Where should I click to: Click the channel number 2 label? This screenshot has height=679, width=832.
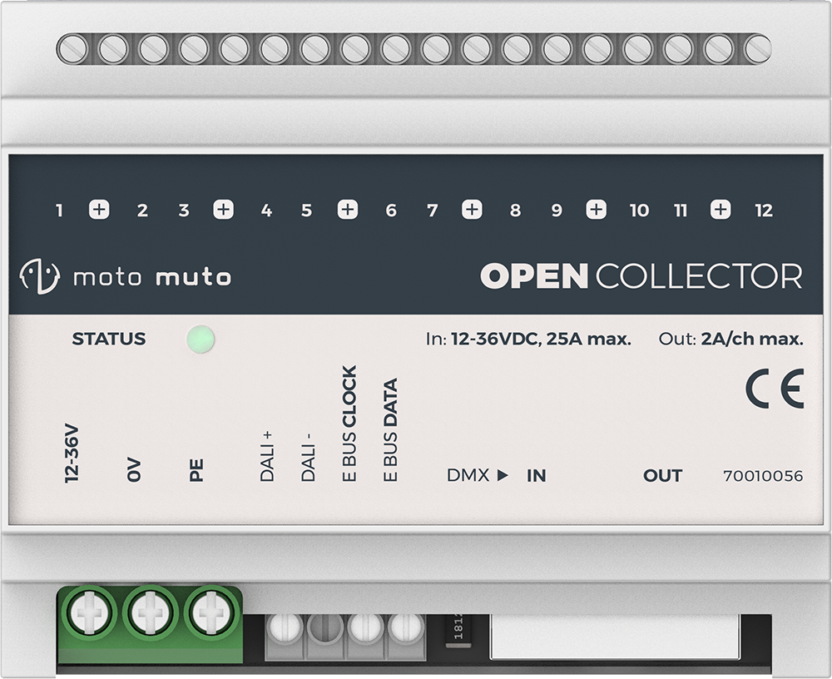[142, 211]
